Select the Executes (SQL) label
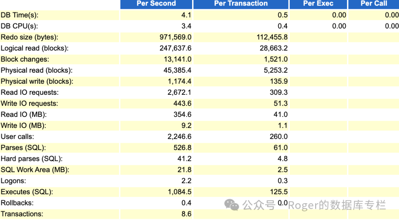 pyautogui.click(x=27, y=192)
